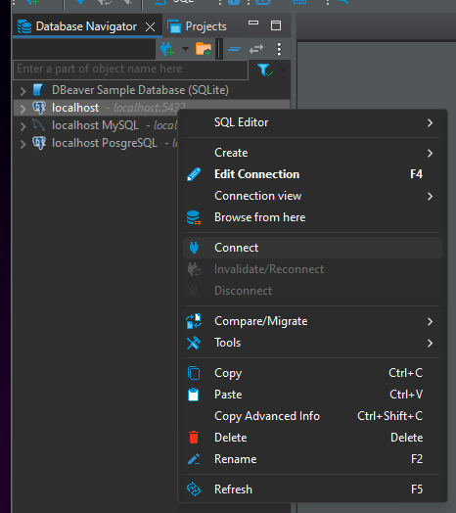The image size is (456, 513).
Task: Open the Tools submenu
Action: tap(312, 343)
